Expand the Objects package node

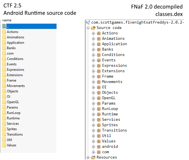coord(93,93)
